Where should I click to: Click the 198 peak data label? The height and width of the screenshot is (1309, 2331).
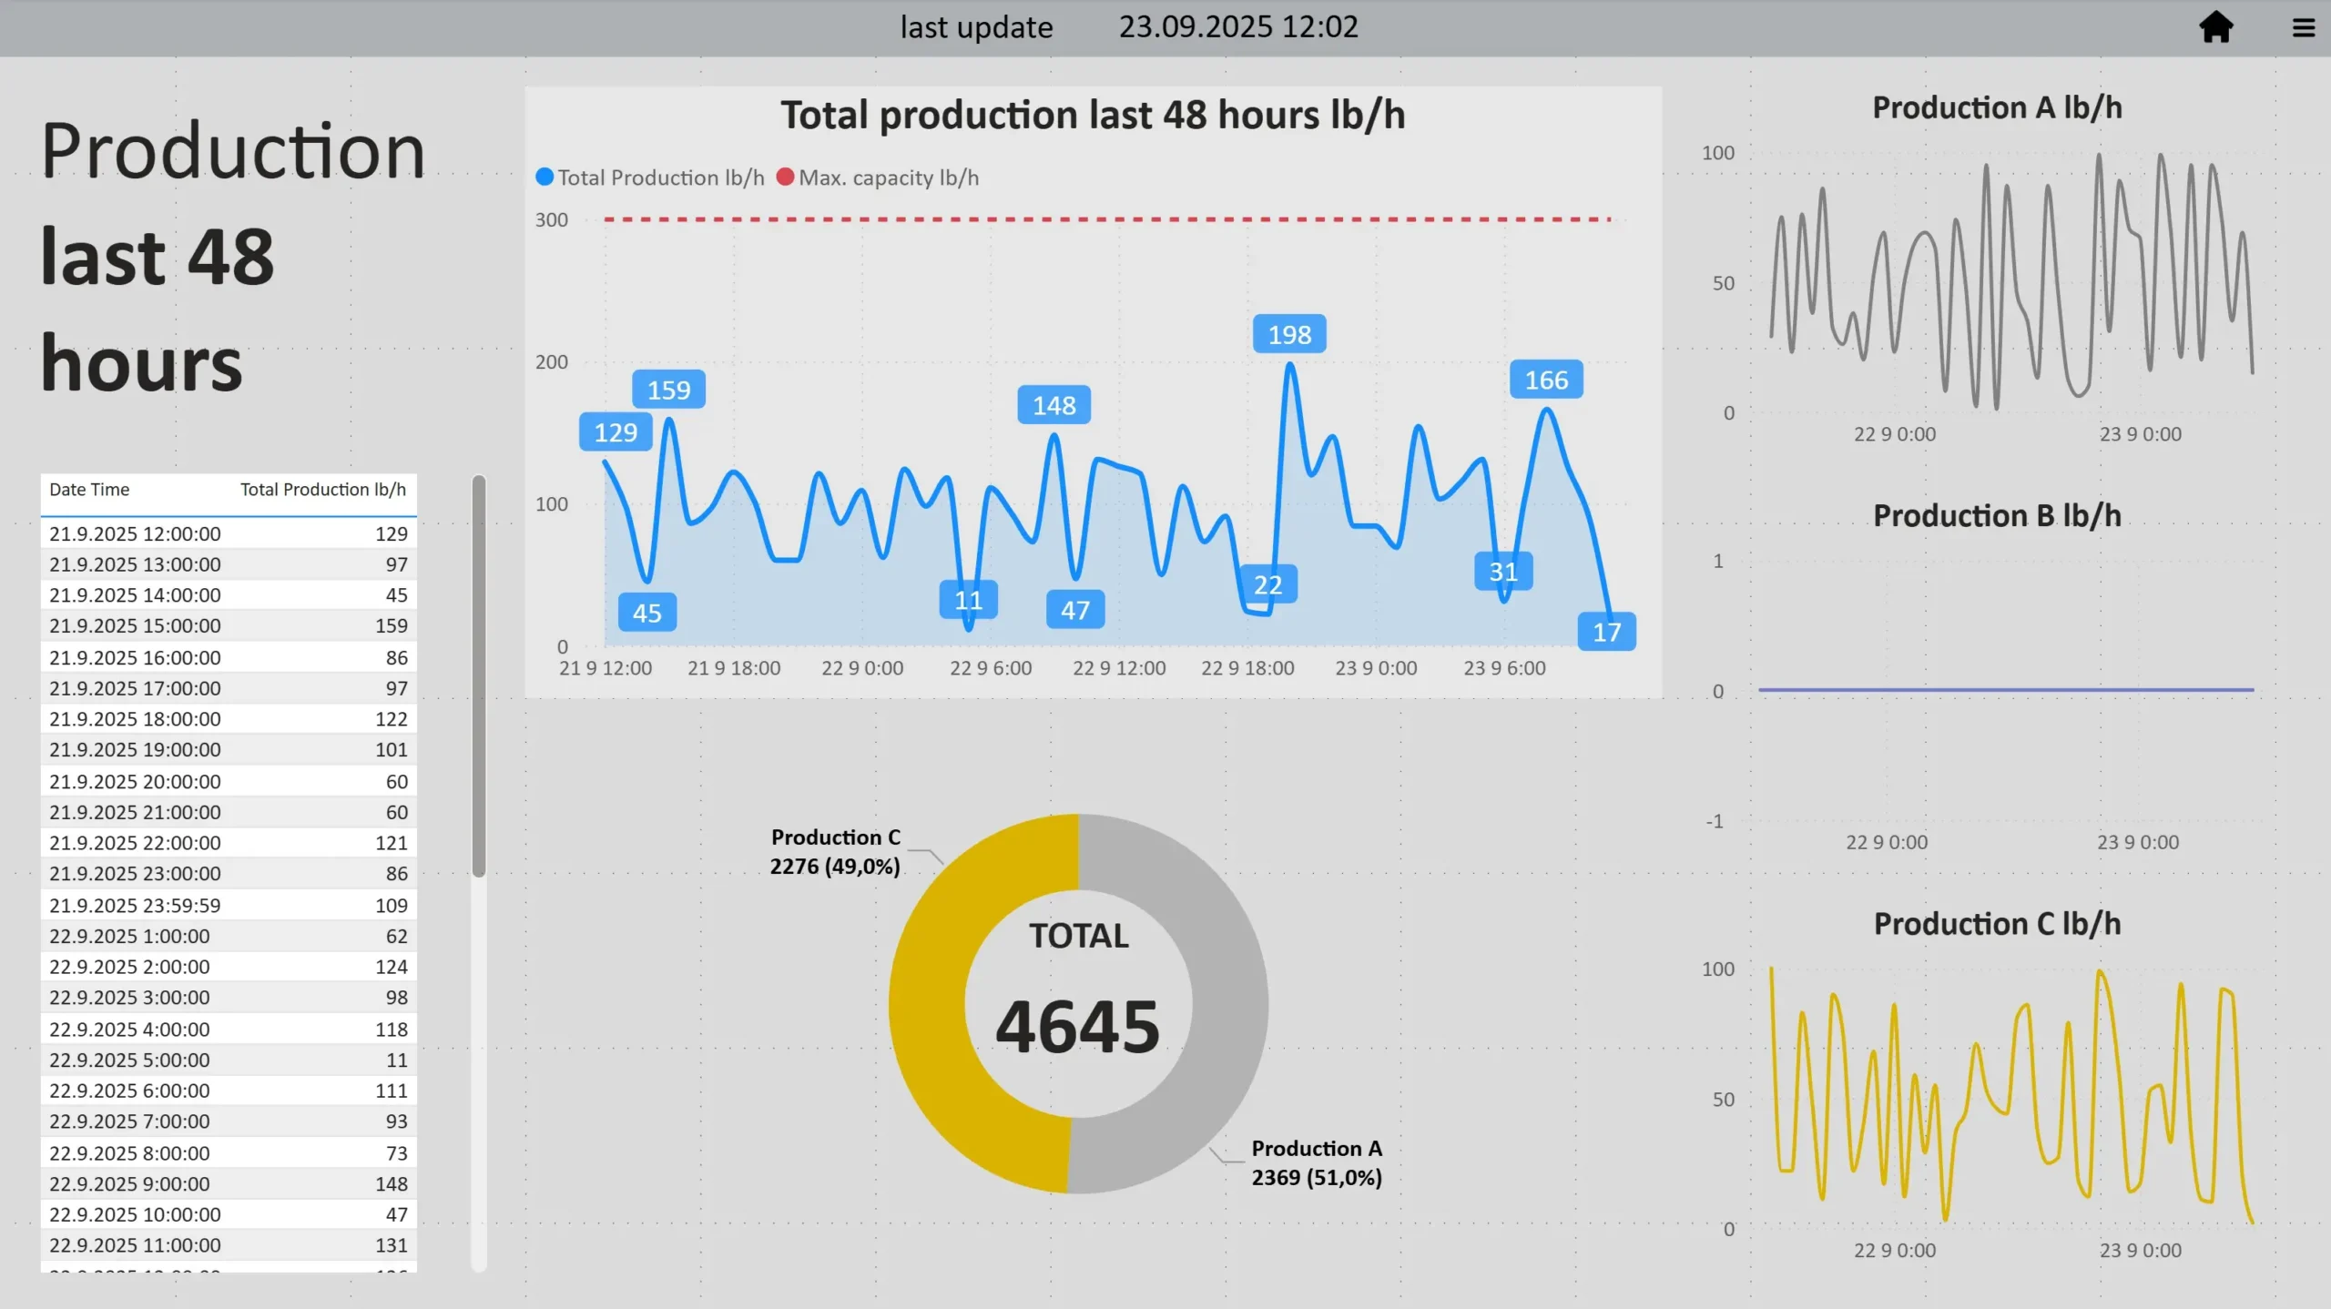pos(1289,335)
